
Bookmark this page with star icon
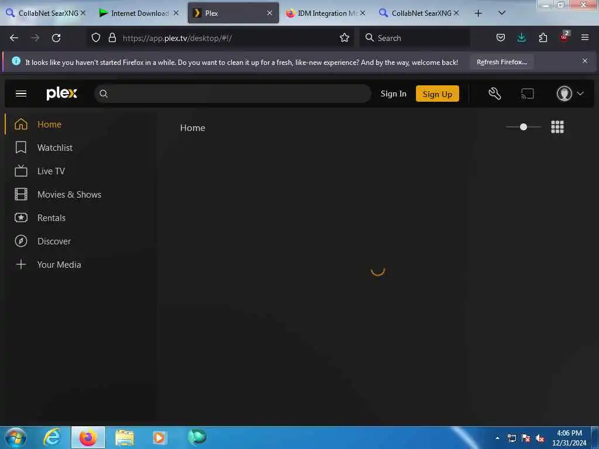point(345,37)
